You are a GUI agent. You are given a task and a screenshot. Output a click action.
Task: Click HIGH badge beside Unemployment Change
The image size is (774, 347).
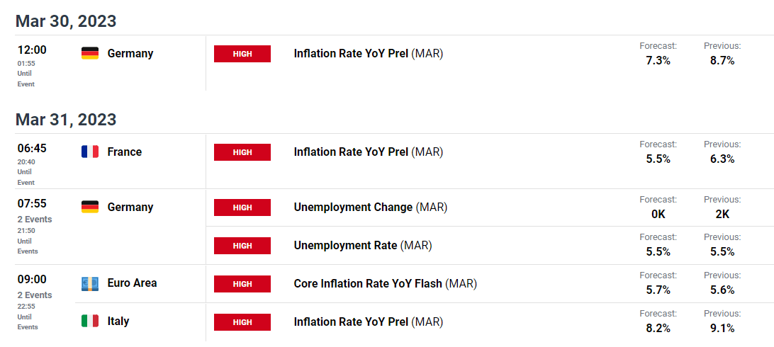pyautogui.click(x=242, y=207)
